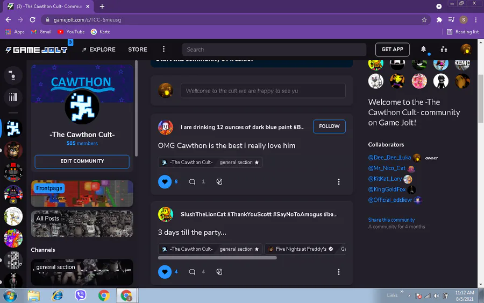
Task: Select the Cawthon Cult community in the sidebar
Action: point(13,128)
